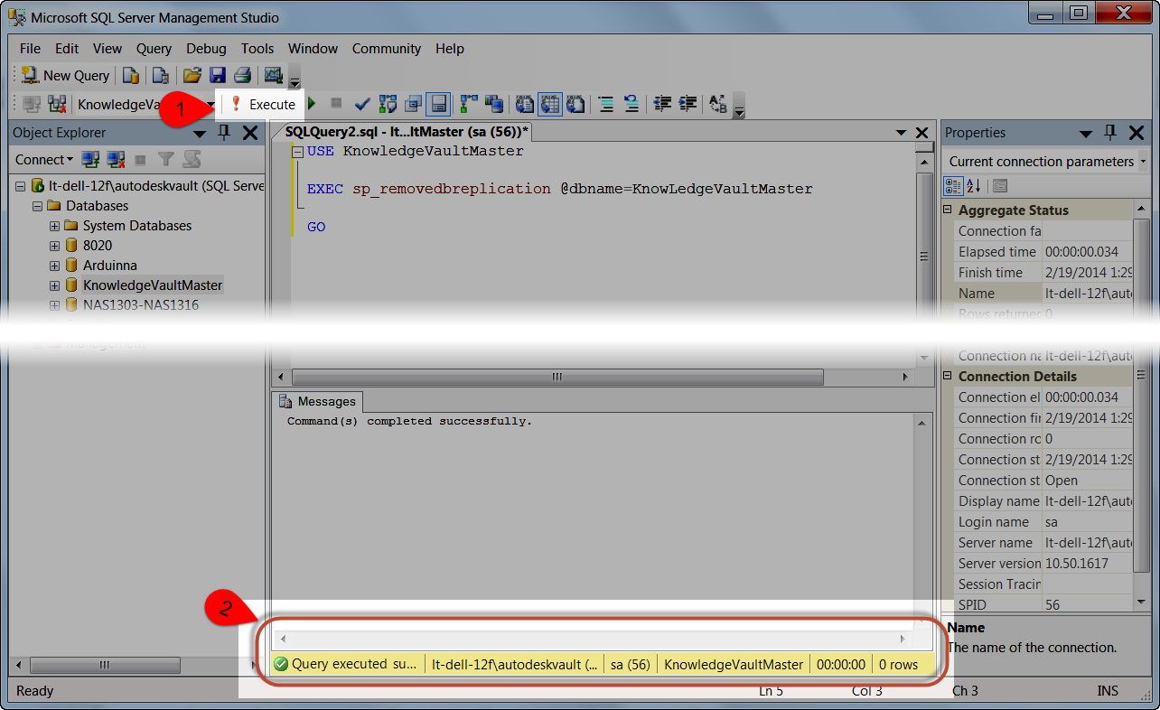Collapse the Databases folder
Screen dimensions: 1160x710
click(x=38, y=206)
